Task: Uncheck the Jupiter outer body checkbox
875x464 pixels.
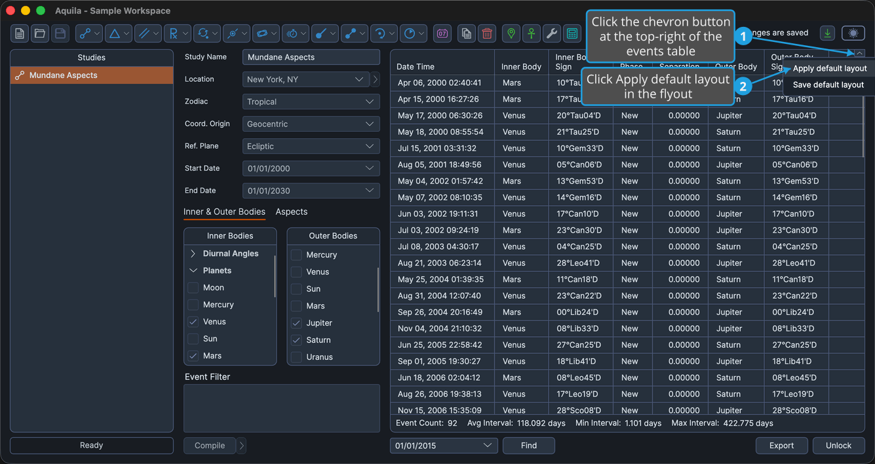Action: (x=297, y=323)
